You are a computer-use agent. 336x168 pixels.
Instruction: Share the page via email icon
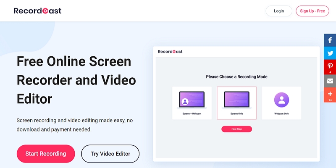(x=330, y=80)
